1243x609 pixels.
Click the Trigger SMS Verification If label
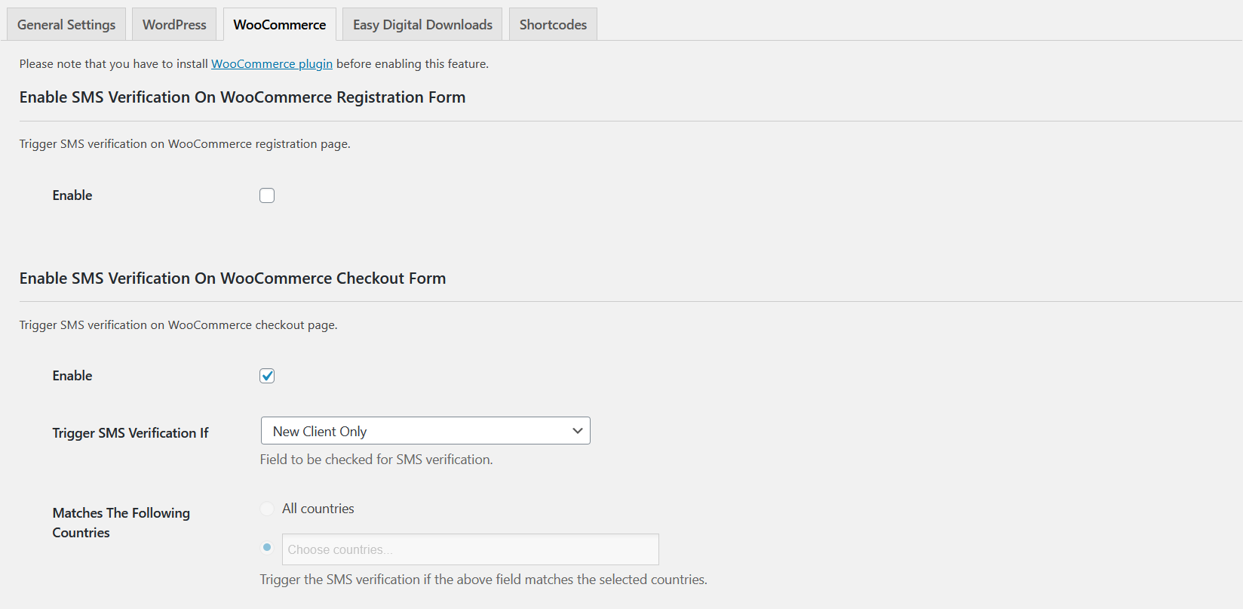coord(130,433)
